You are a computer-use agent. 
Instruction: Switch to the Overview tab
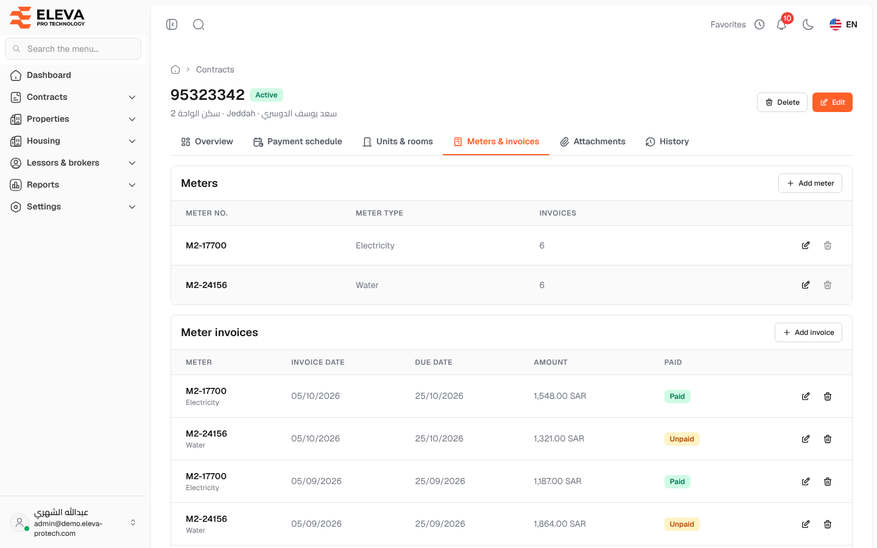coord(207,142)
